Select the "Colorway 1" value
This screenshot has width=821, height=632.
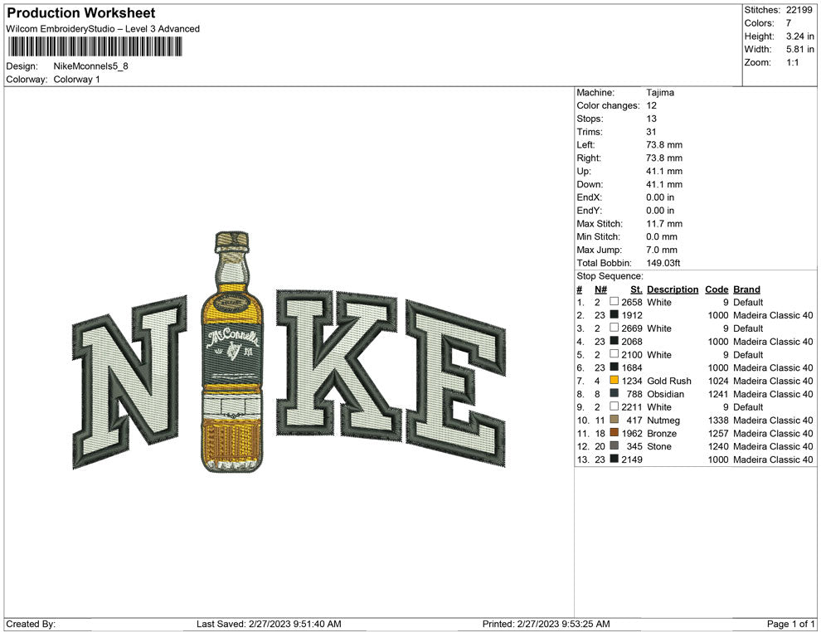point(76,79)
